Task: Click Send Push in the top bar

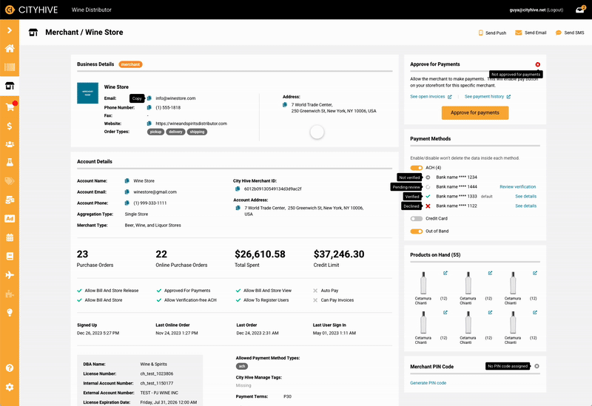Action: pyautogui.click(x=492, y=33)
